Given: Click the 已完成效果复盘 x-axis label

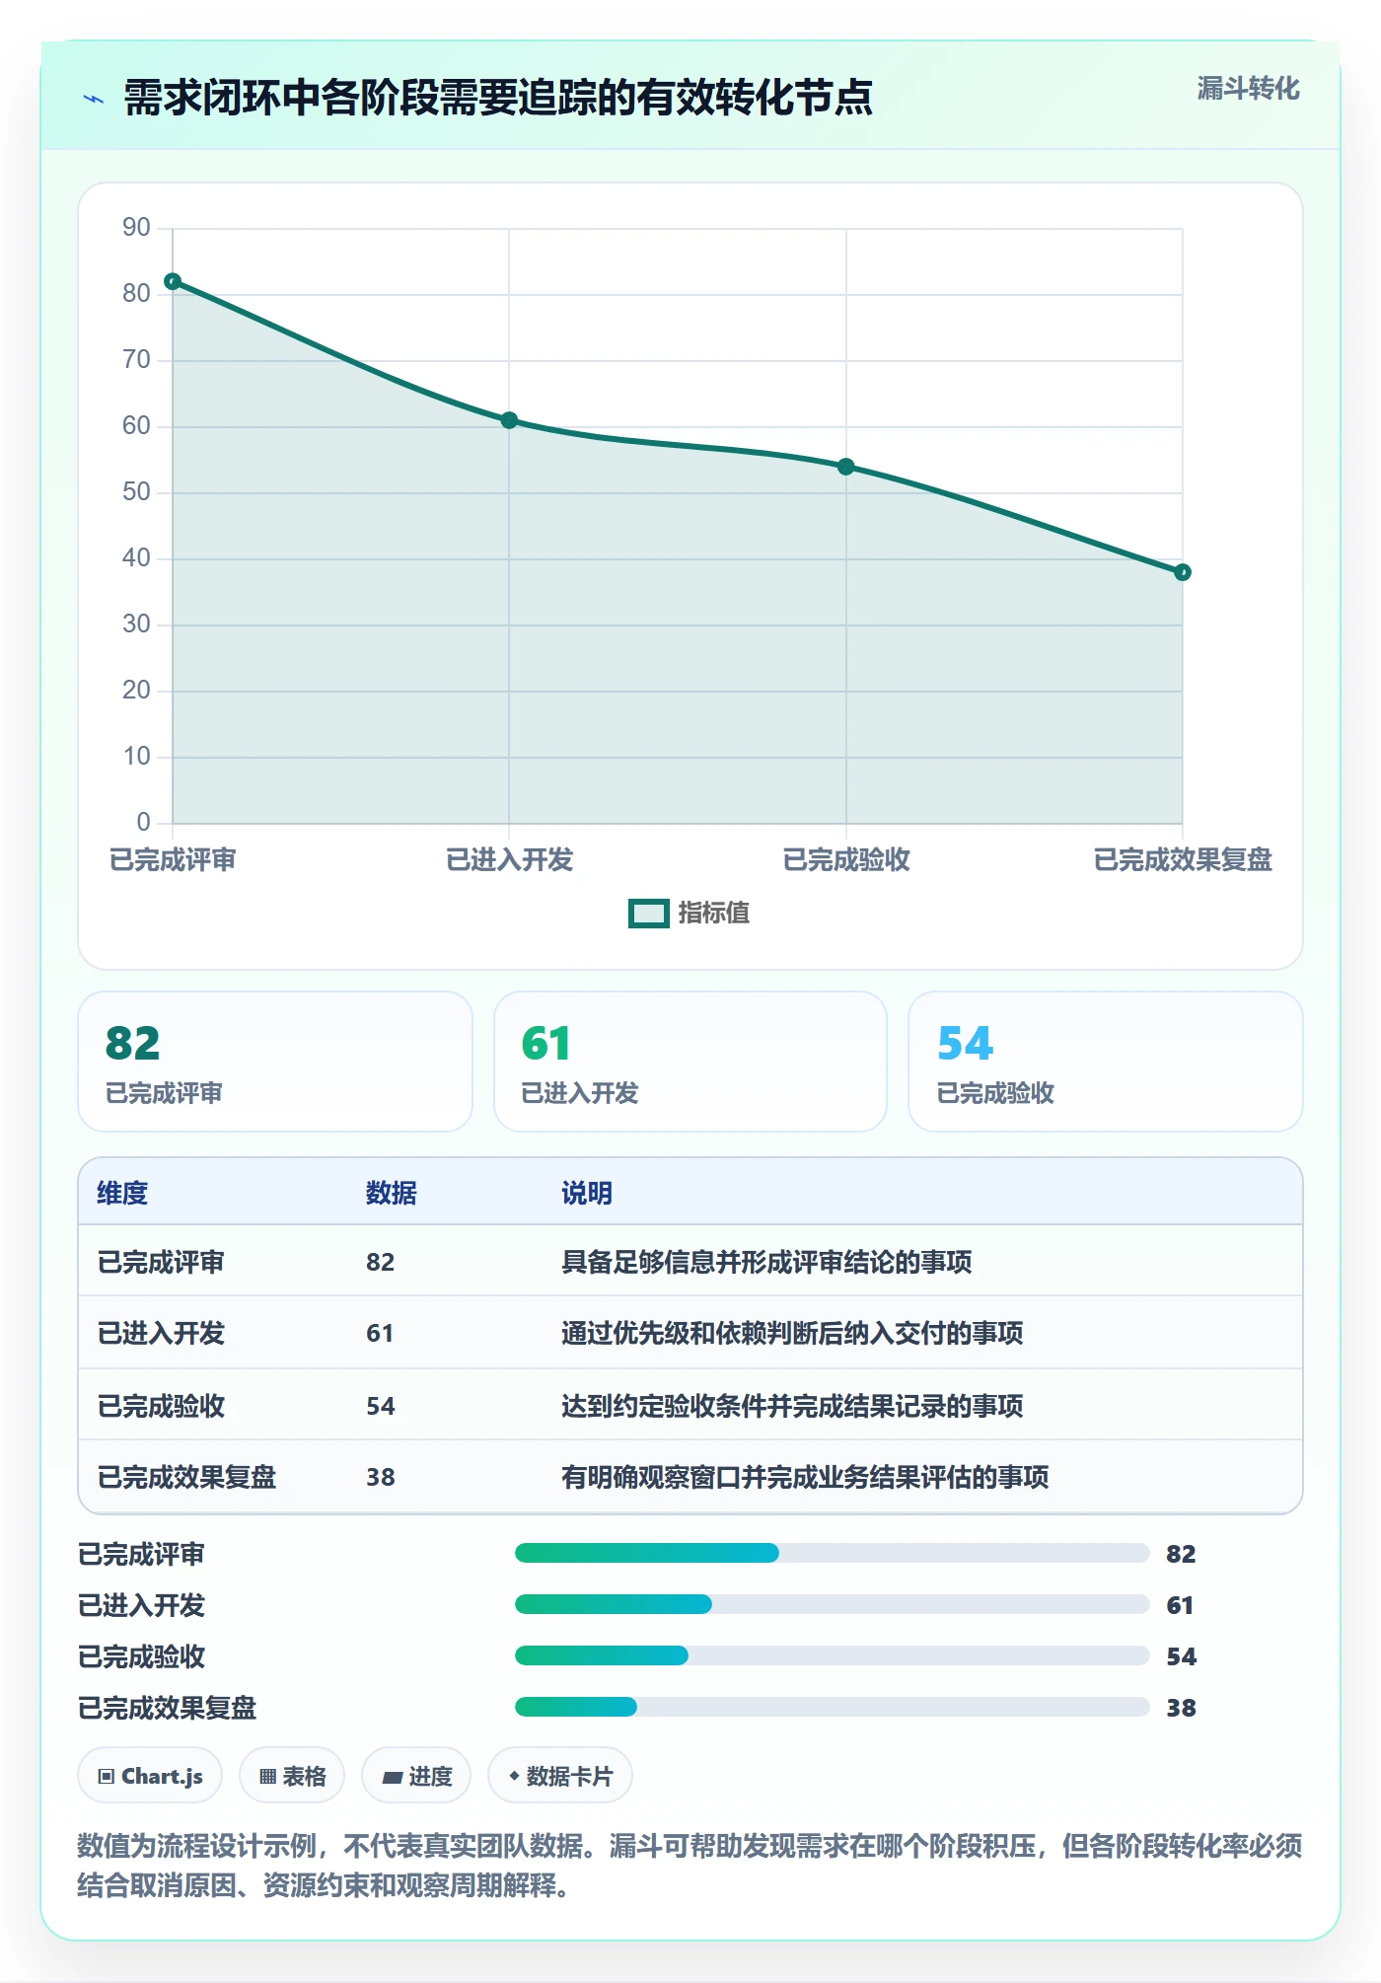Looking at the screenshot, I should click(x=1183, y=860).
